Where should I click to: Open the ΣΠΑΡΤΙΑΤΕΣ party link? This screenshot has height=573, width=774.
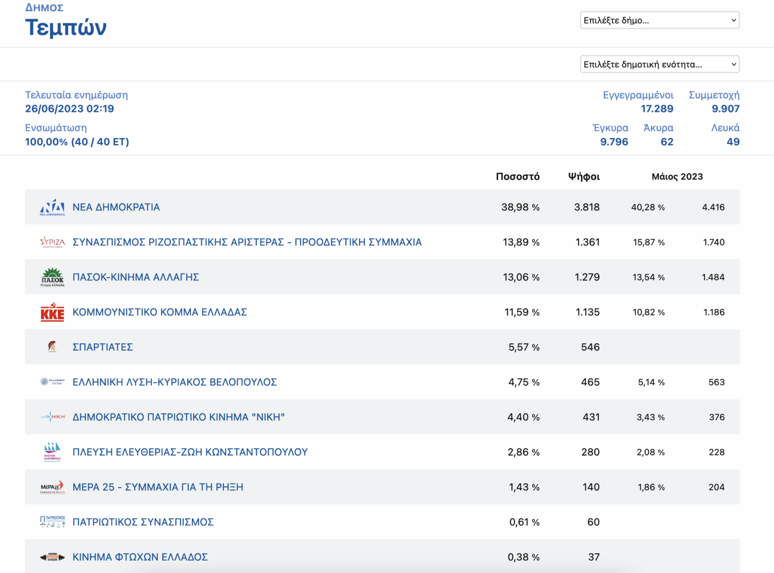pyautogui.click(x=103, y=347)
